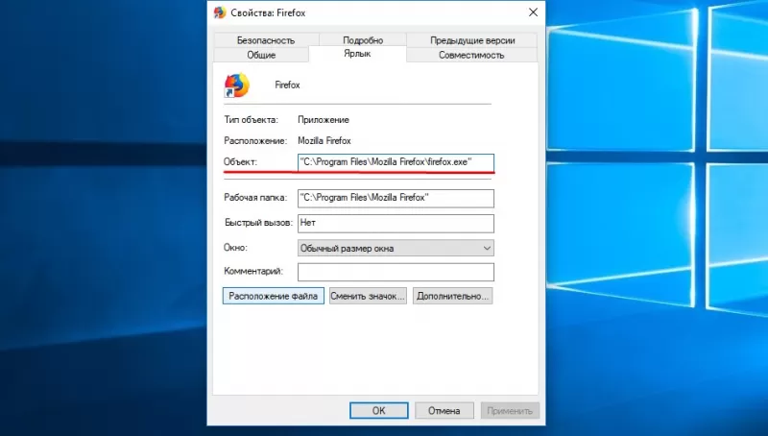Click the Объект path input field
Image resolution: width=768 pixels, height=436 pixels.
coord(396,162)
